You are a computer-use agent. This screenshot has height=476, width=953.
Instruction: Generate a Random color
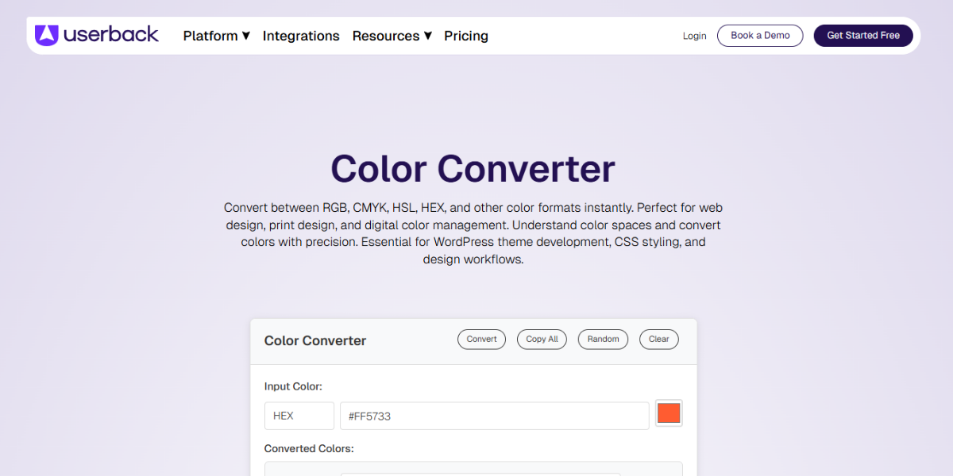pos(603,339)
